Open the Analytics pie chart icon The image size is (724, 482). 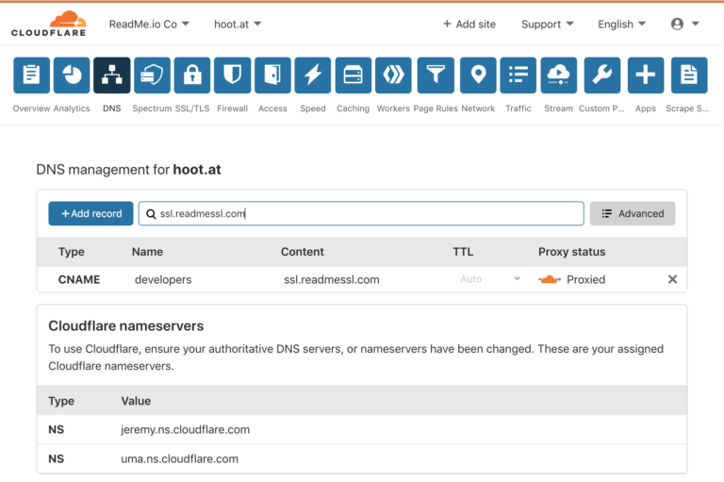click(72, 75)
